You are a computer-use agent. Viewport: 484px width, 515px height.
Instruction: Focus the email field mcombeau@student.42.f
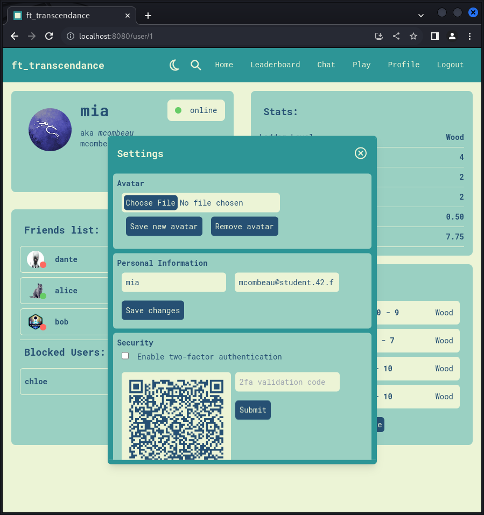point(287,283)
